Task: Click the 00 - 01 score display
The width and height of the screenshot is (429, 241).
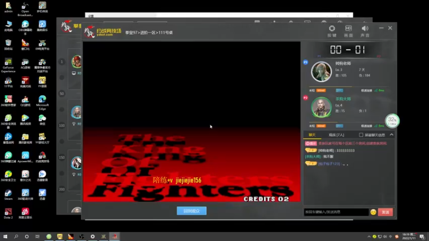Action: (x=347, y=50)
